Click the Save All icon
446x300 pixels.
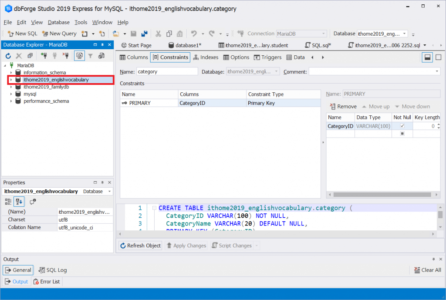point(145,34)
